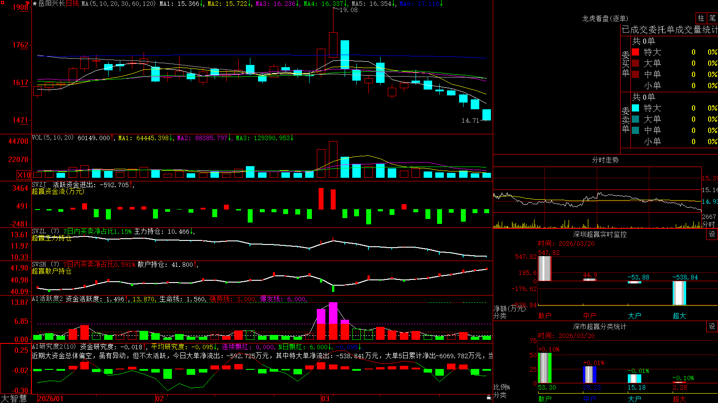Jump to the 2026/01 timeline marker
This screenshot has height=403, width=718.
[51, 399]
